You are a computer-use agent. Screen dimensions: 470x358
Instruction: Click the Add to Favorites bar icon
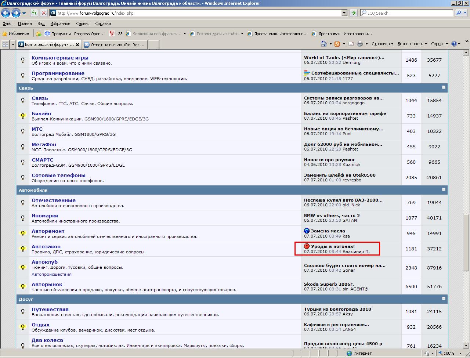[x=39, y=33]
